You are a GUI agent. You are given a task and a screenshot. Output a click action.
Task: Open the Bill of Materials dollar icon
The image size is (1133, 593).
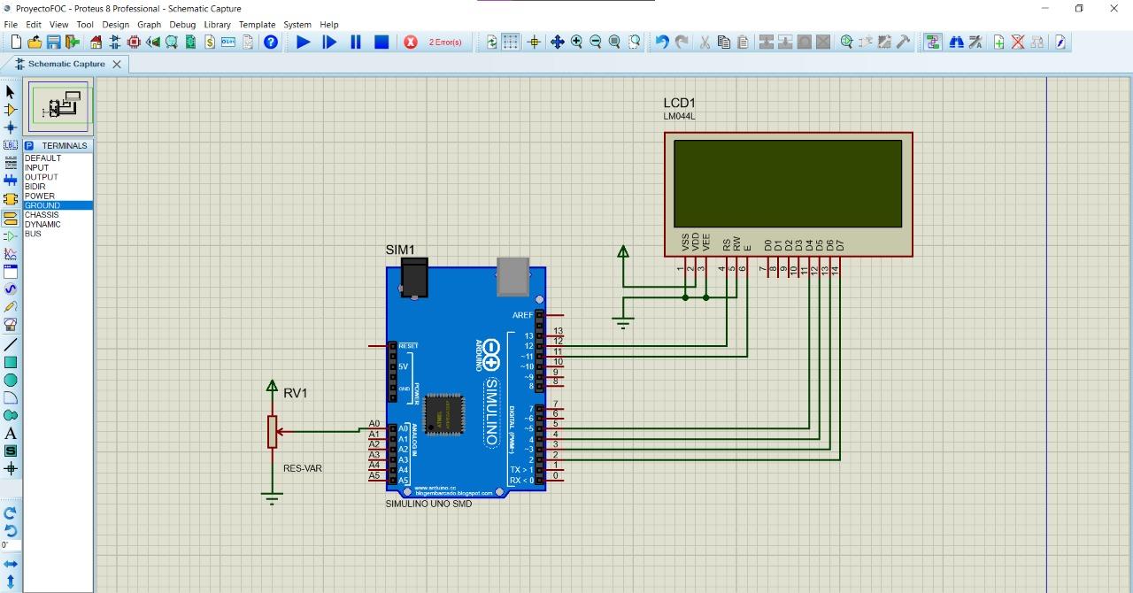[x=210, y=42]
